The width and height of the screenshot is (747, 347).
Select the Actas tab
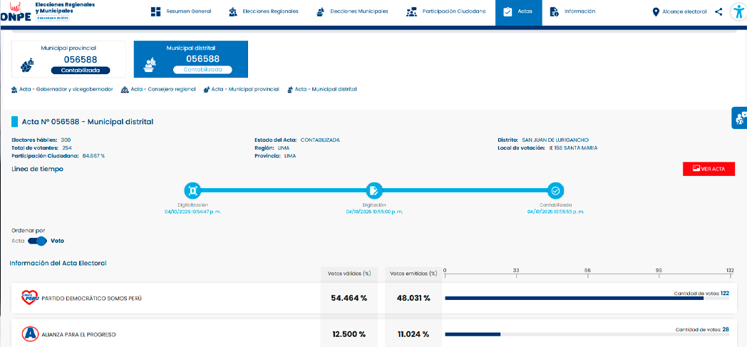tap(518, 11)
